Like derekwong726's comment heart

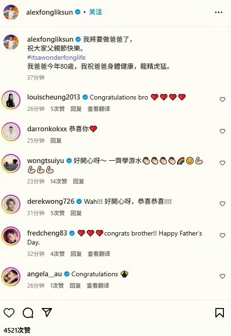coord(222,204)
